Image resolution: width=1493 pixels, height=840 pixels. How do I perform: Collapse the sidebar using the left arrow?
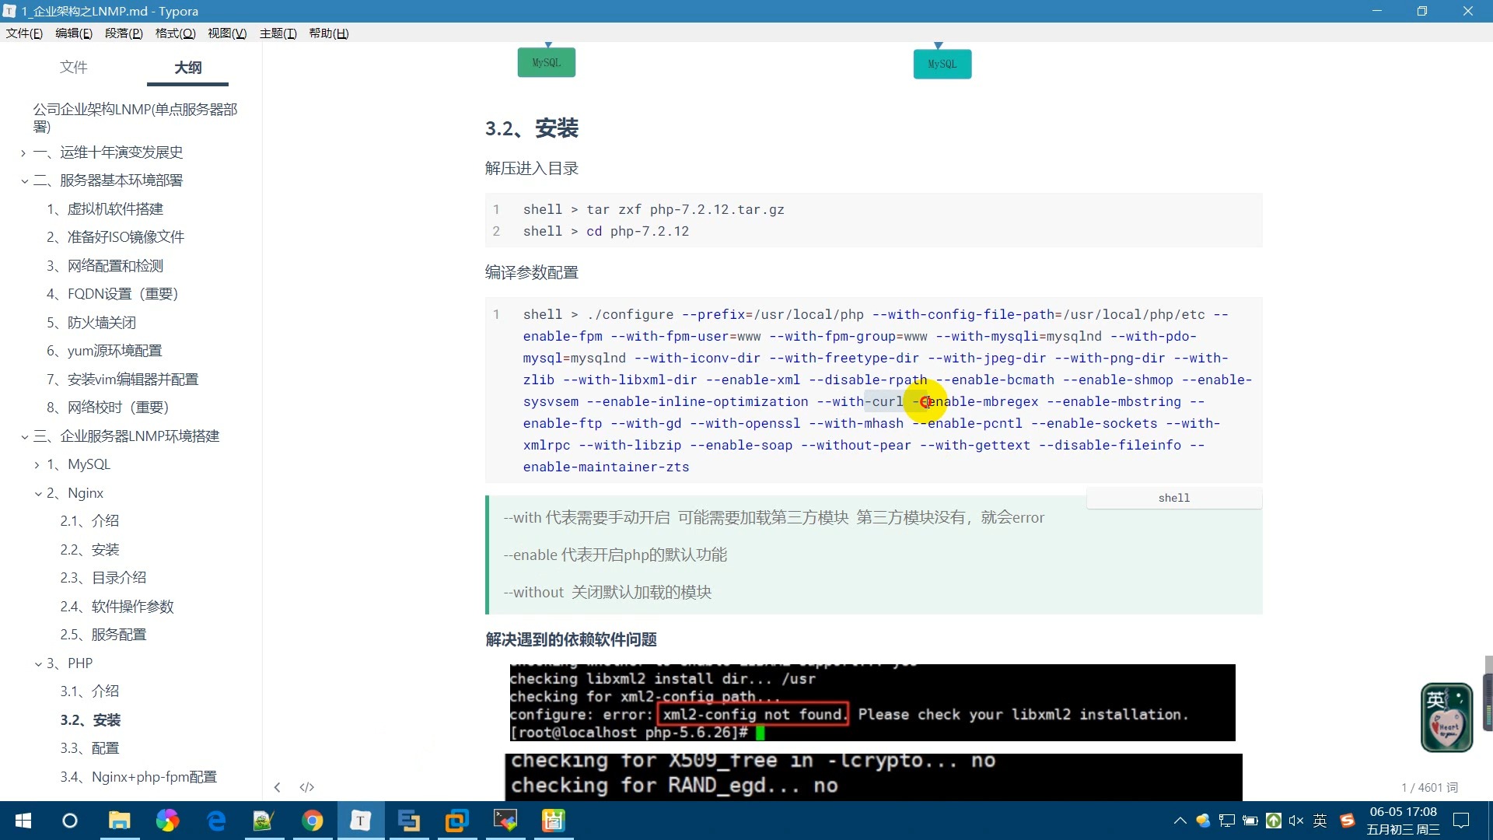(x=277, y=787)
